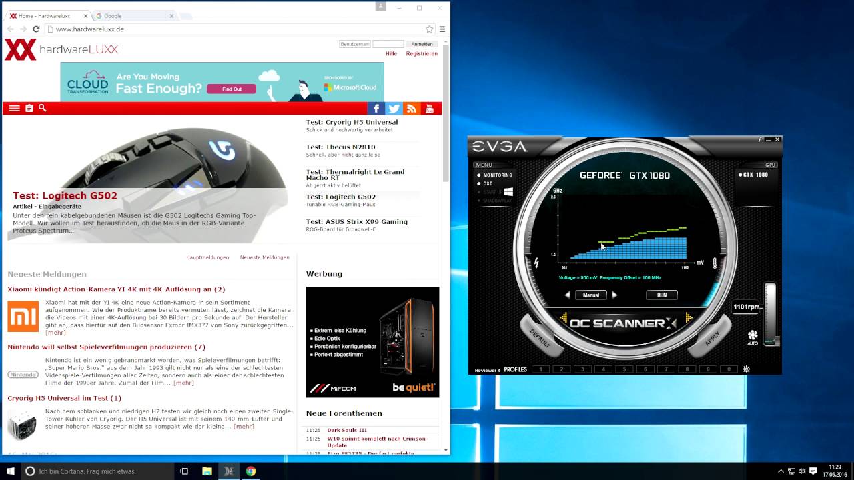
Task: Click the Windows logo beside START UP
Action: pyautogui.click(x=508, y=192)
